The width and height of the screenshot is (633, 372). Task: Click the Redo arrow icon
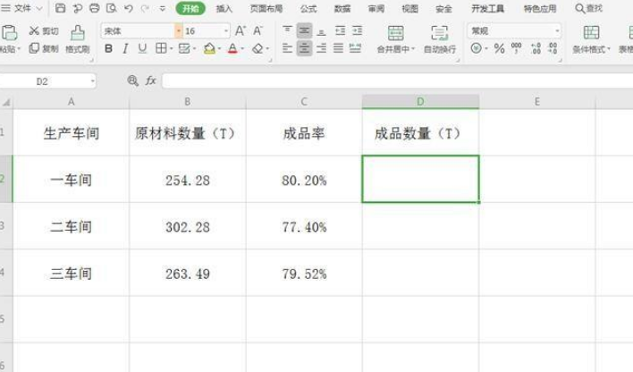click(146, 8)
